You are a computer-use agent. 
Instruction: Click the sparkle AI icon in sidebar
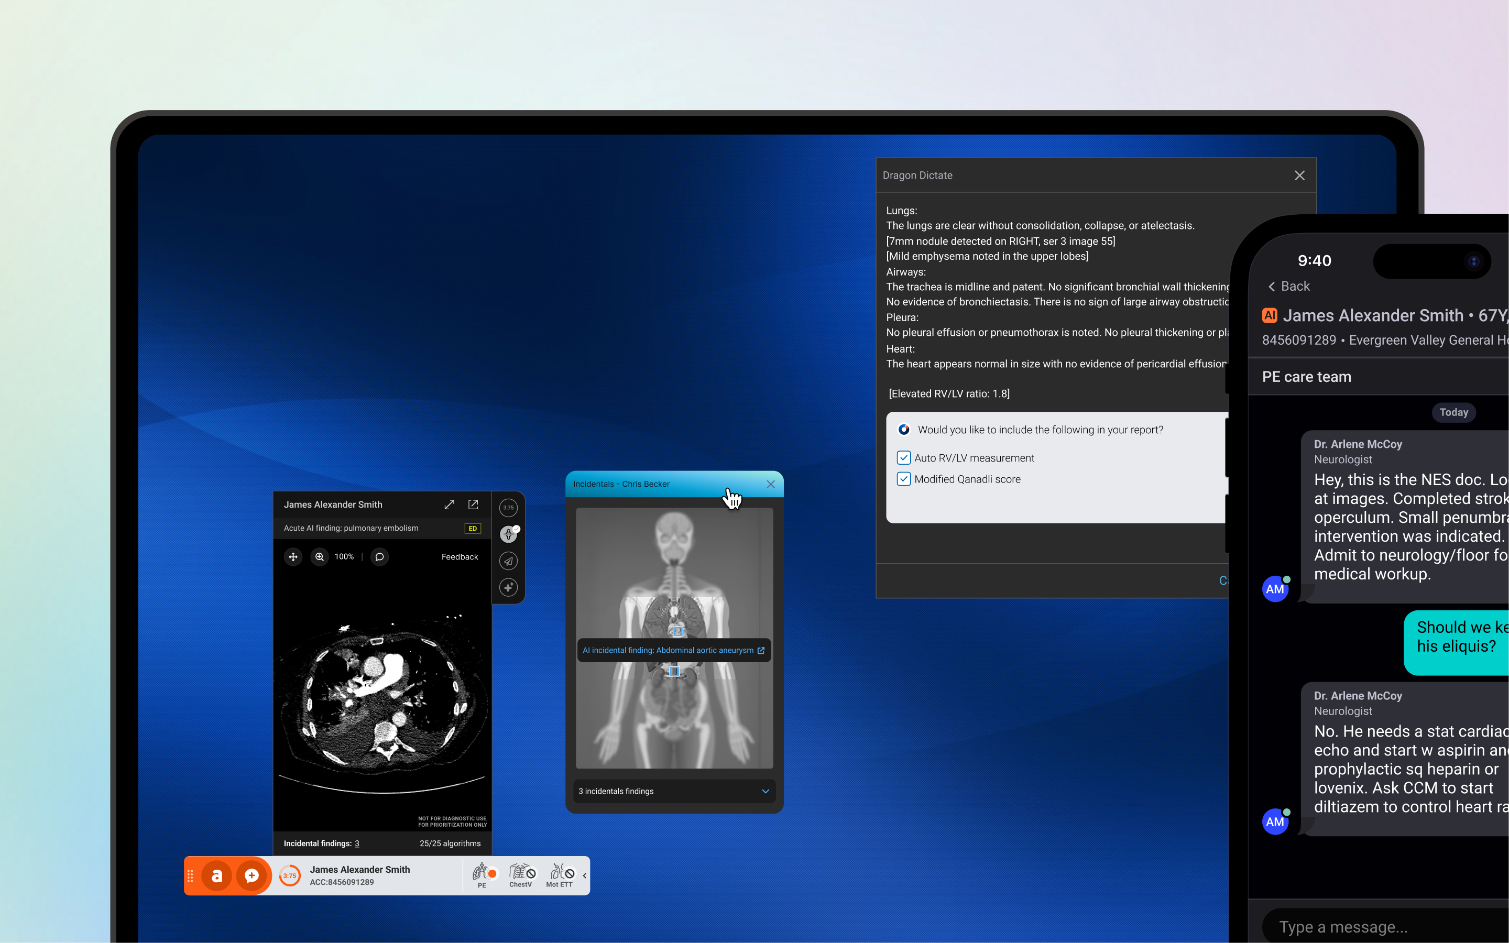[508, 587]
